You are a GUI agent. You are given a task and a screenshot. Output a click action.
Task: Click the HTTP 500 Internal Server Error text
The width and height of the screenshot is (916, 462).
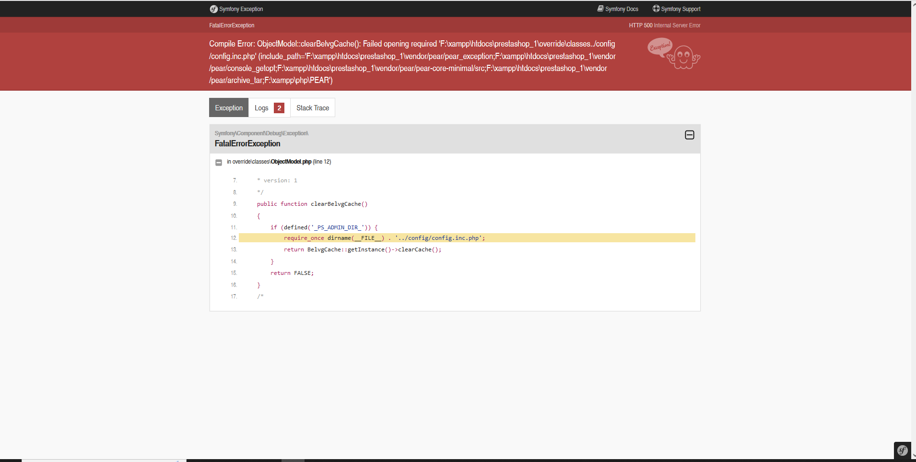[665, 25]
